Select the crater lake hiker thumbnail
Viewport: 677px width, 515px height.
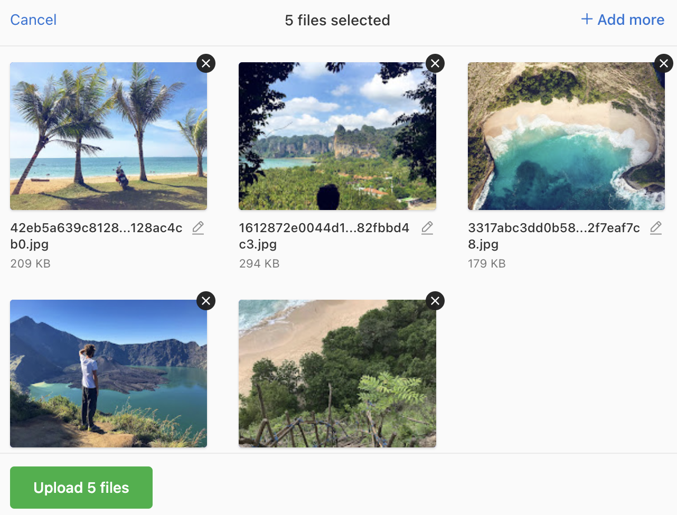(108, 373)
